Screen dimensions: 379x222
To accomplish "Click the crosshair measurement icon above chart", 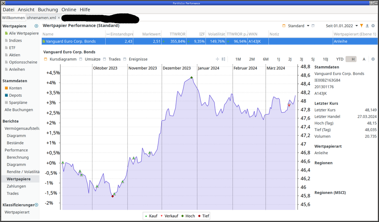I will pyautogui.click(x=218, y=59).
